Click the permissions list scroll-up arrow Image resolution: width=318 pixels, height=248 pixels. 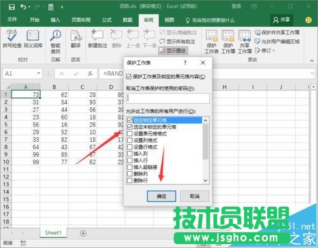(205, 120)
